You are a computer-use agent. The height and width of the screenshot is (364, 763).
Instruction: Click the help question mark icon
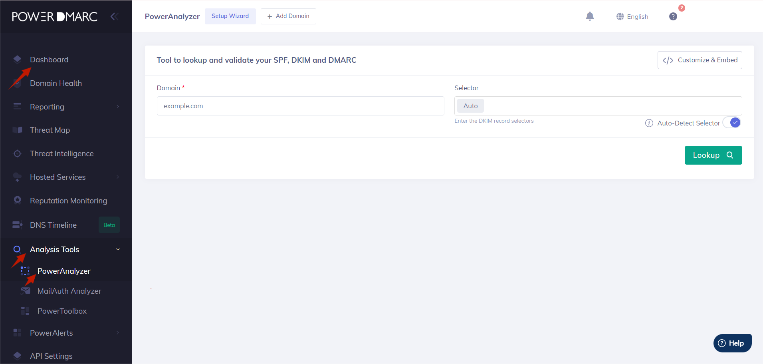[x=673, y=16]
